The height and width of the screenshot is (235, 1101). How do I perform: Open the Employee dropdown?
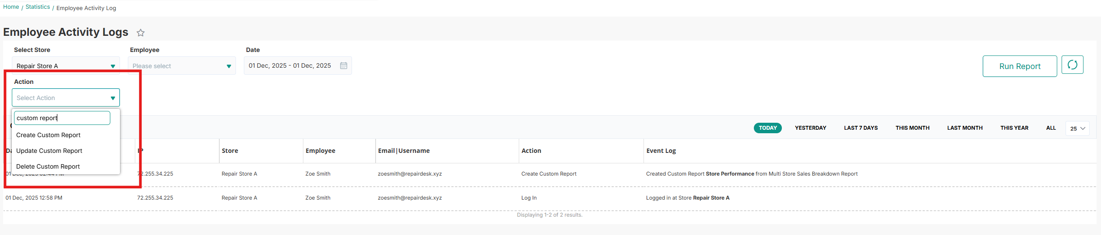pos(182,66)
